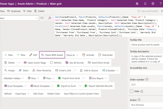
Task: Click the Action info icon
Action: tap(139, 100)
